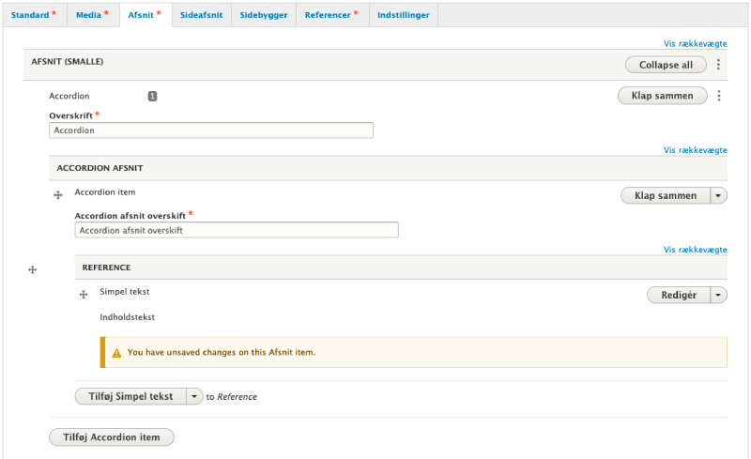
Task: Focus the Overskrift text field
Action: pos(211,130)
